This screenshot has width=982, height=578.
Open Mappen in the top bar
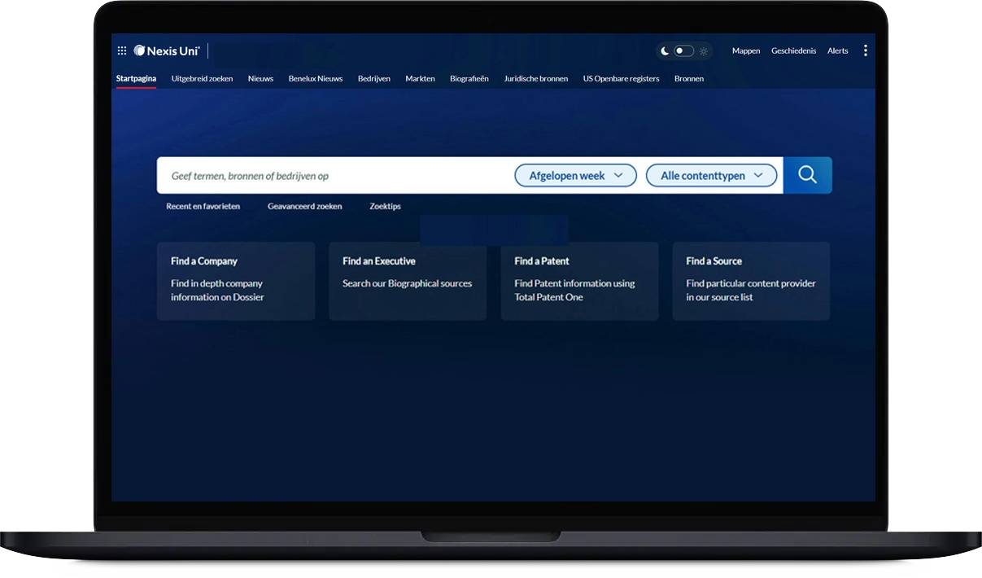point(745,51)
